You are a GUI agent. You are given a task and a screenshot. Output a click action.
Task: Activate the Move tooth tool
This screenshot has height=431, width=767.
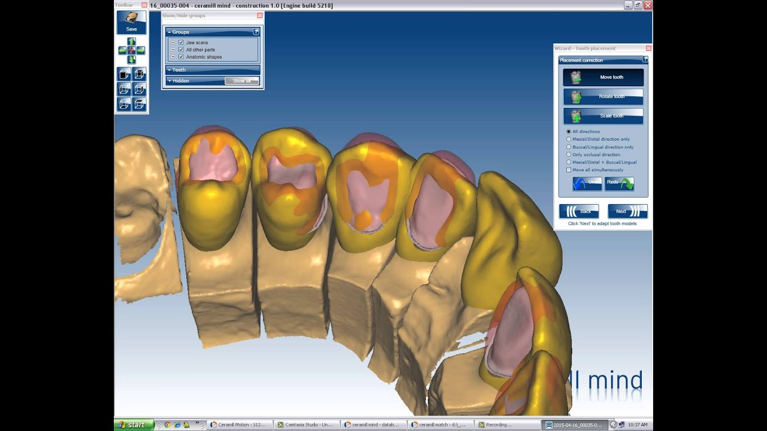point(603,77)
